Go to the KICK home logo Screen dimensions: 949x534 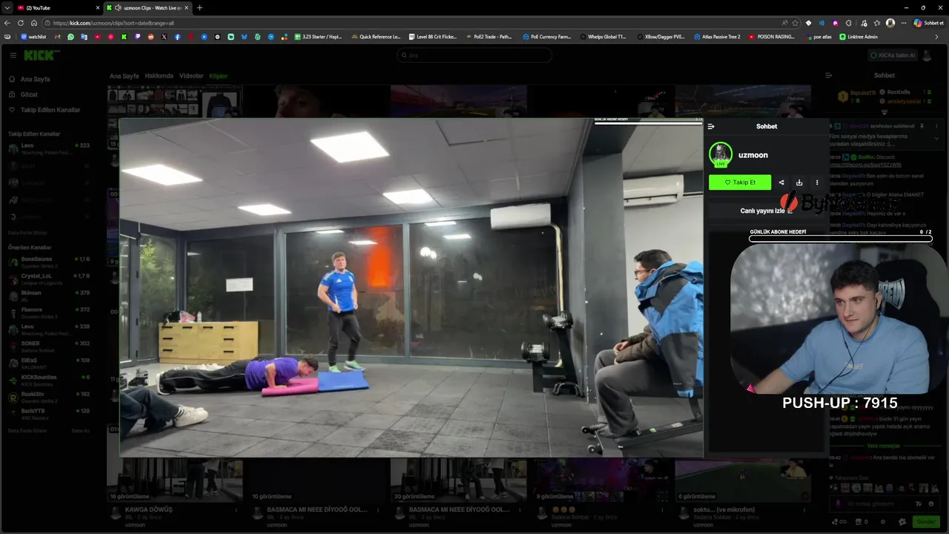(42, 56)
